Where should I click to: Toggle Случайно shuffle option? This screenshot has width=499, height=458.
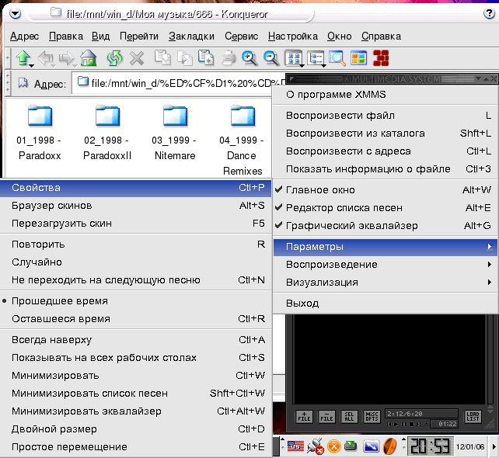[135, 262]
